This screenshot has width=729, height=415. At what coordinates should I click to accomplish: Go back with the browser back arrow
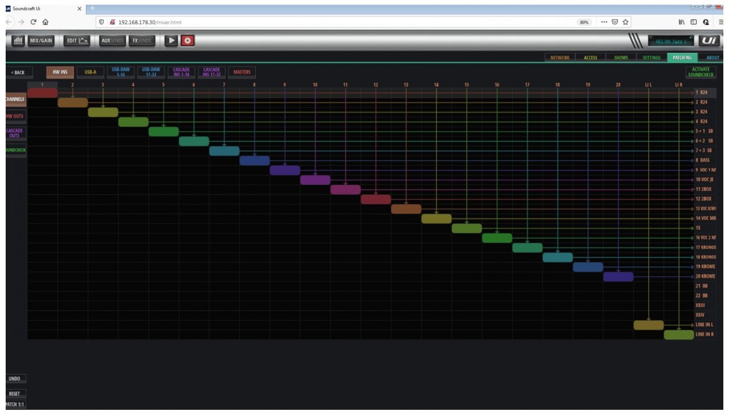coord(10,22)
